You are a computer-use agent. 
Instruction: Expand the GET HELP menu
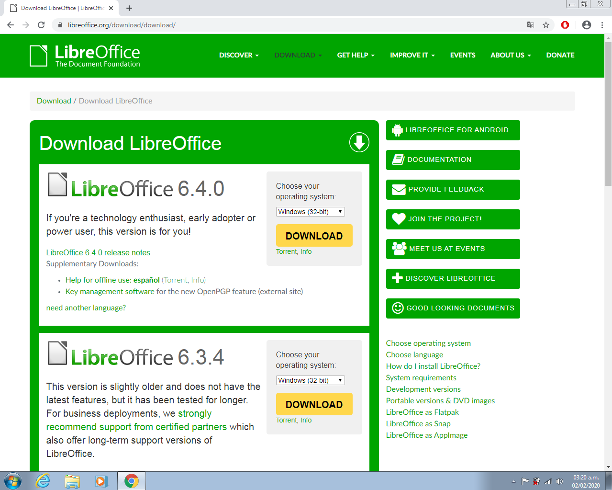pos(356,55)
